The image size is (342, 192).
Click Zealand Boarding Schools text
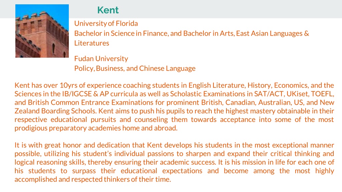(56, 111)
